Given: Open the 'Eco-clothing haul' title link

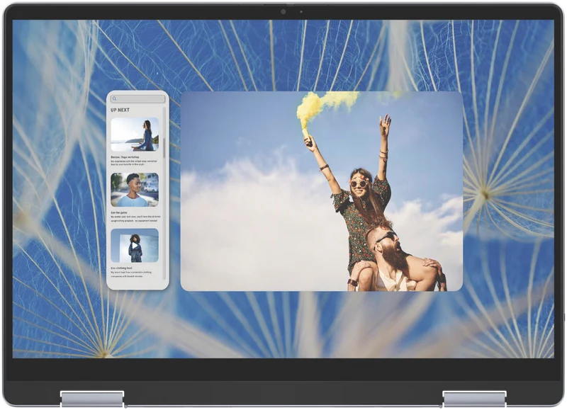Looking at the screenshot, I should 121,268.
